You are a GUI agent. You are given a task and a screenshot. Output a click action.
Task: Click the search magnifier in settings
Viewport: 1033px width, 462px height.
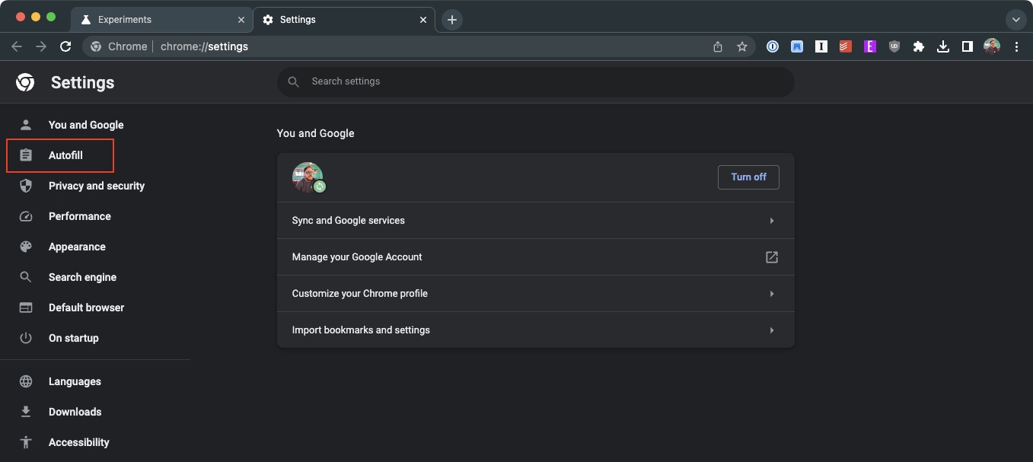tap(293, 81)
